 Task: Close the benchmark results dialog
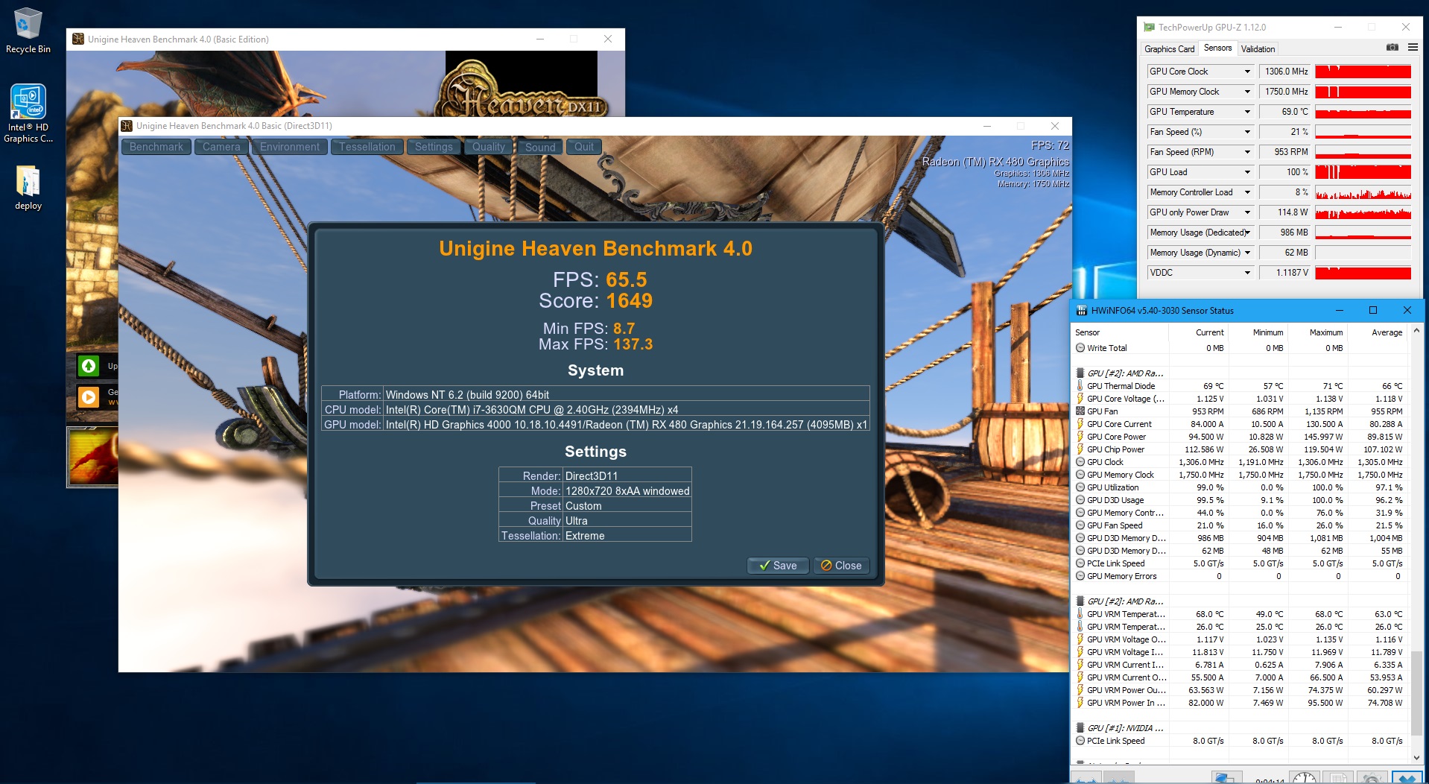[x=841, y=566]
